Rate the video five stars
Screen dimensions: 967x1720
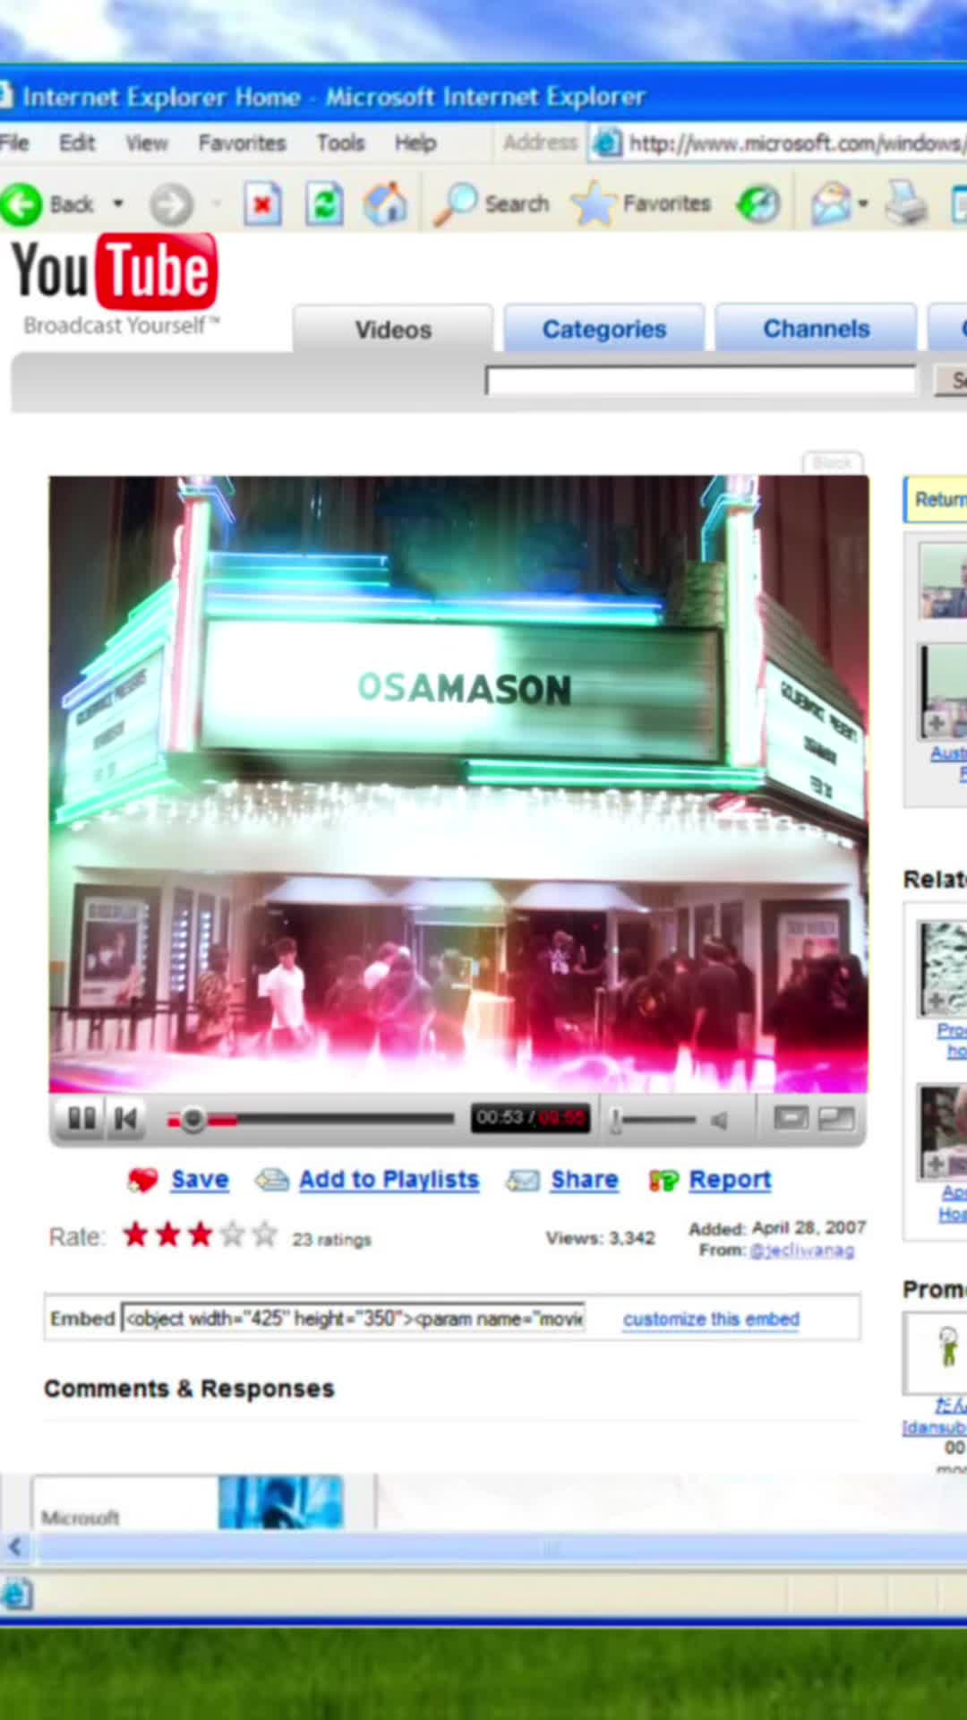click(x=265, y=1234)
